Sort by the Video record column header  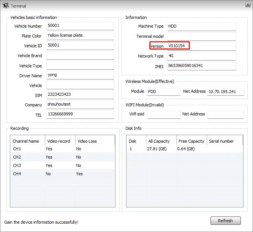pos(60,141)
